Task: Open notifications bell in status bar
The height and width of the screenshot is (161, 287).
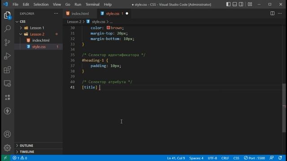Action: click(x=280, y=158)
